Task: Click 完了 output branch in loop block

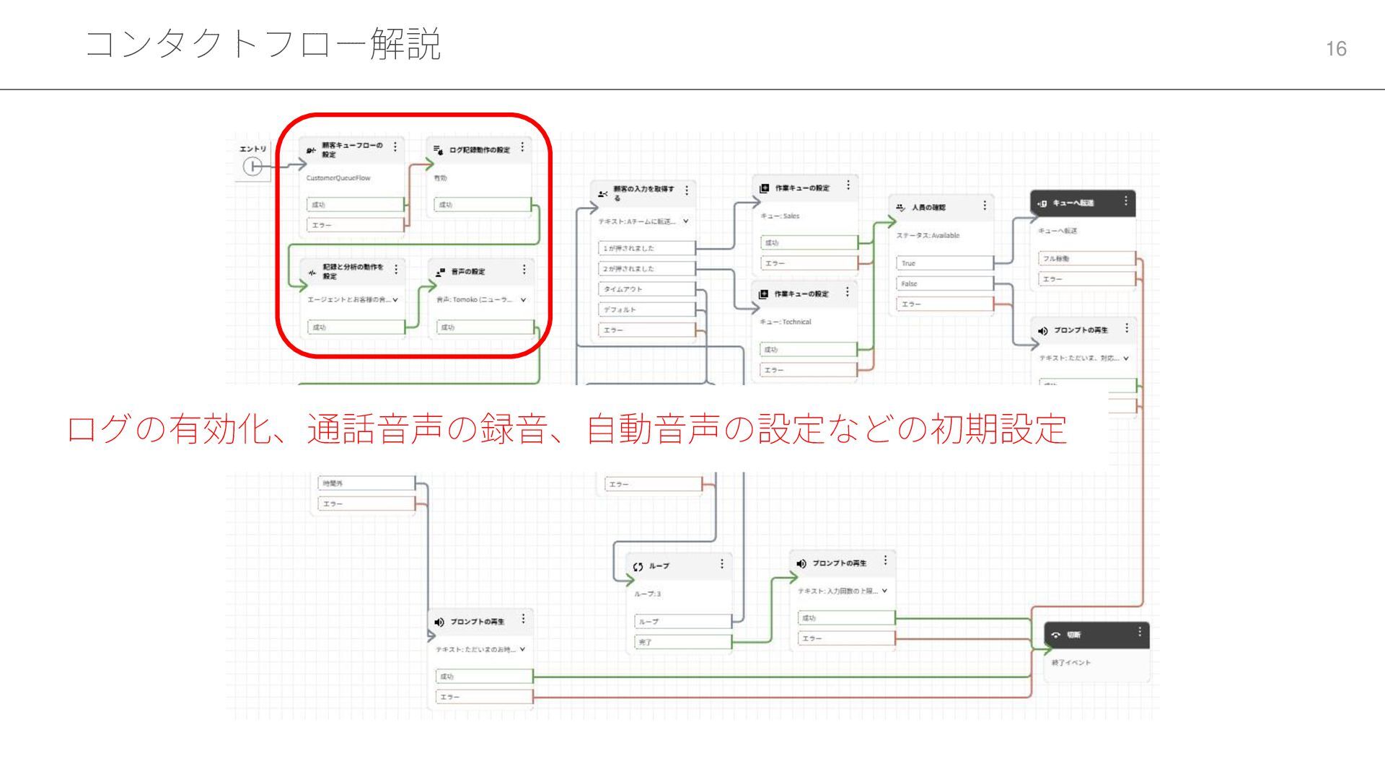Action: tap(684, 642)
